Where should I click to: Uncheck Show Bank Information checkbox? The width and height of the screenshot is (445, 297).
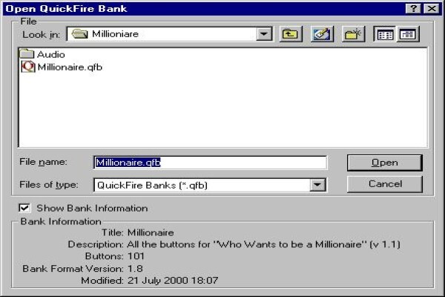(24, 208)
